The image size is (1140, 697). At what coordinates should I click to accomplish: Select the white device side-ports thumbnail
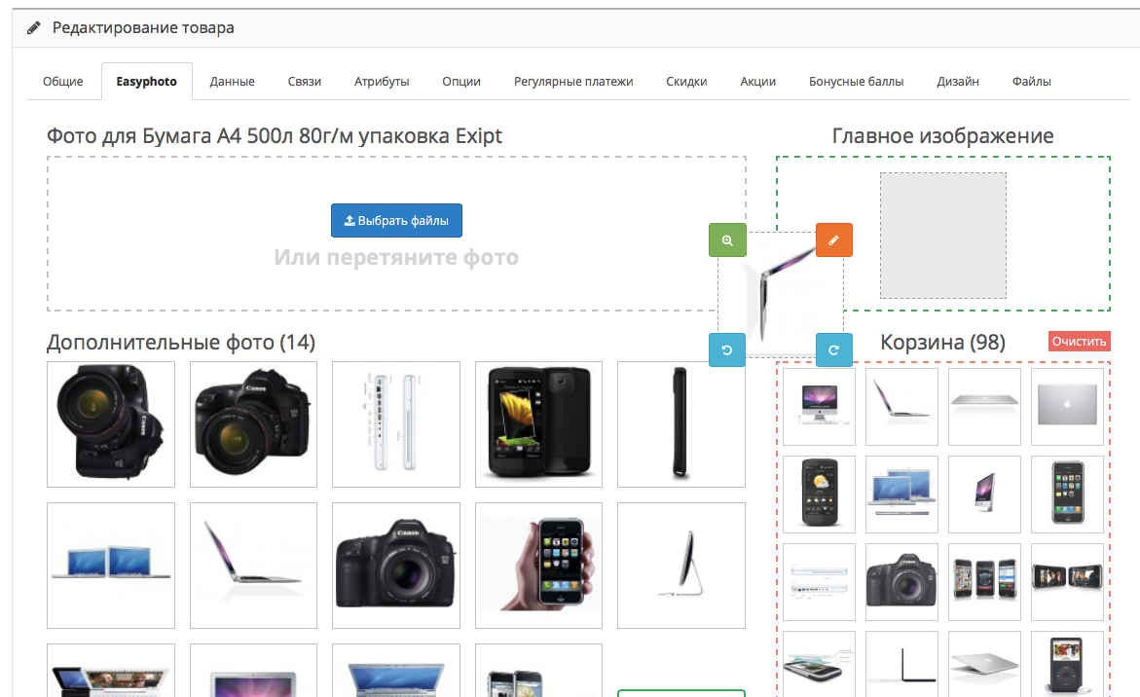click(395, 423)
